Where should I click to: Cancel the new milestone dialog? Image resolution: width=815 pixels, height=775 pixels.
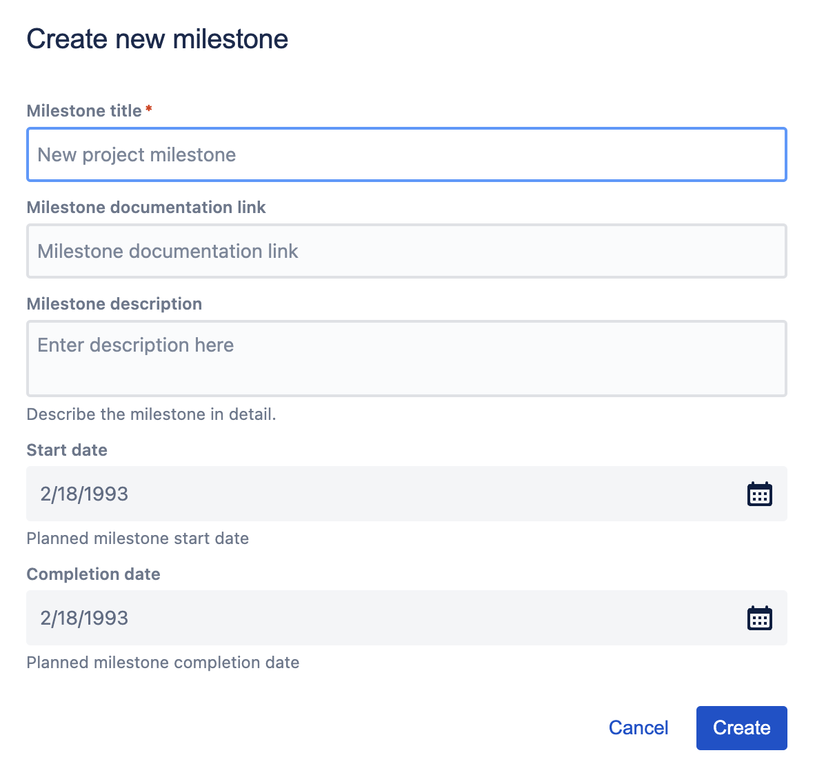click(x=638, y=727)
